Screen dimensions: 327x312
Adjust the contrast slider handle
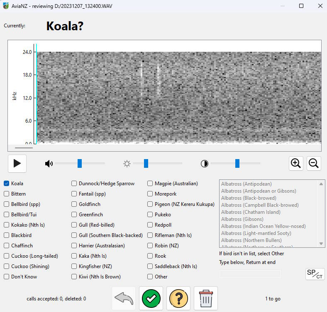click(237, 164)
